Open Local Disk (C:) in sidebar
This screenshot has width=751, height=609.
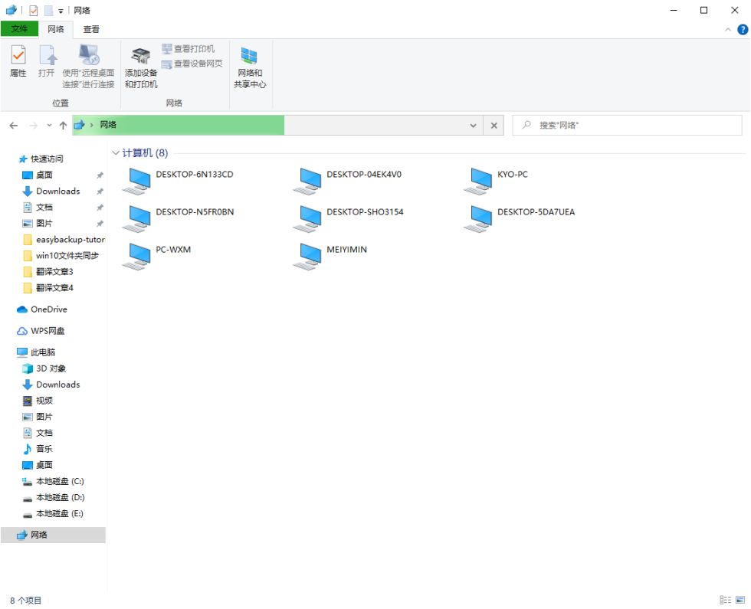coord(53,481)
